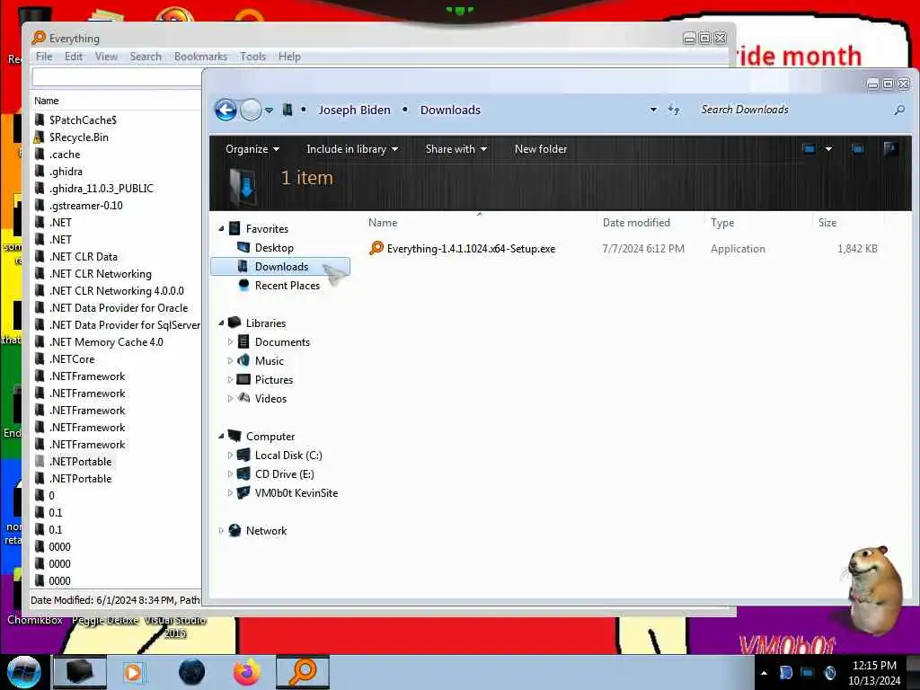Screen dimensions: 920x690
Task: Select $PatchCache$ in Everything results
Action: [83, 119]
